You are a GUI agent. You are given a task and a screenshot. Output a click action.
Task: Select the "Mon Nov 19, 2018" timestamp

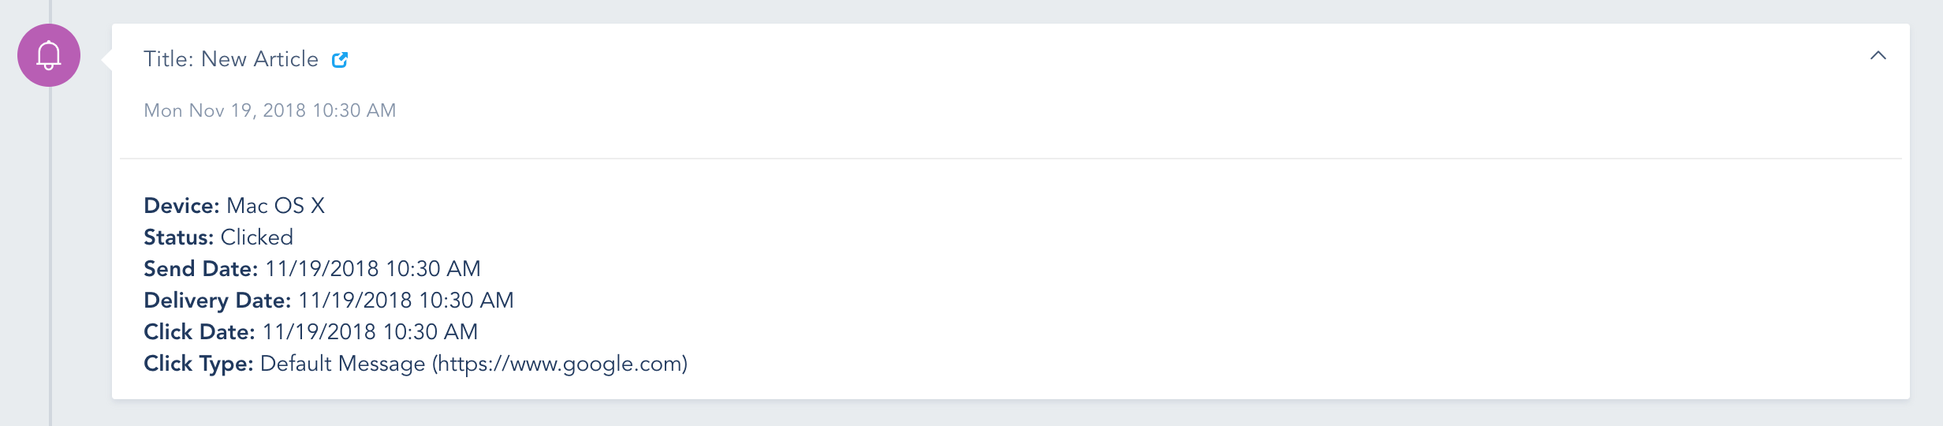pyautogui.click(x=225, y=110)
